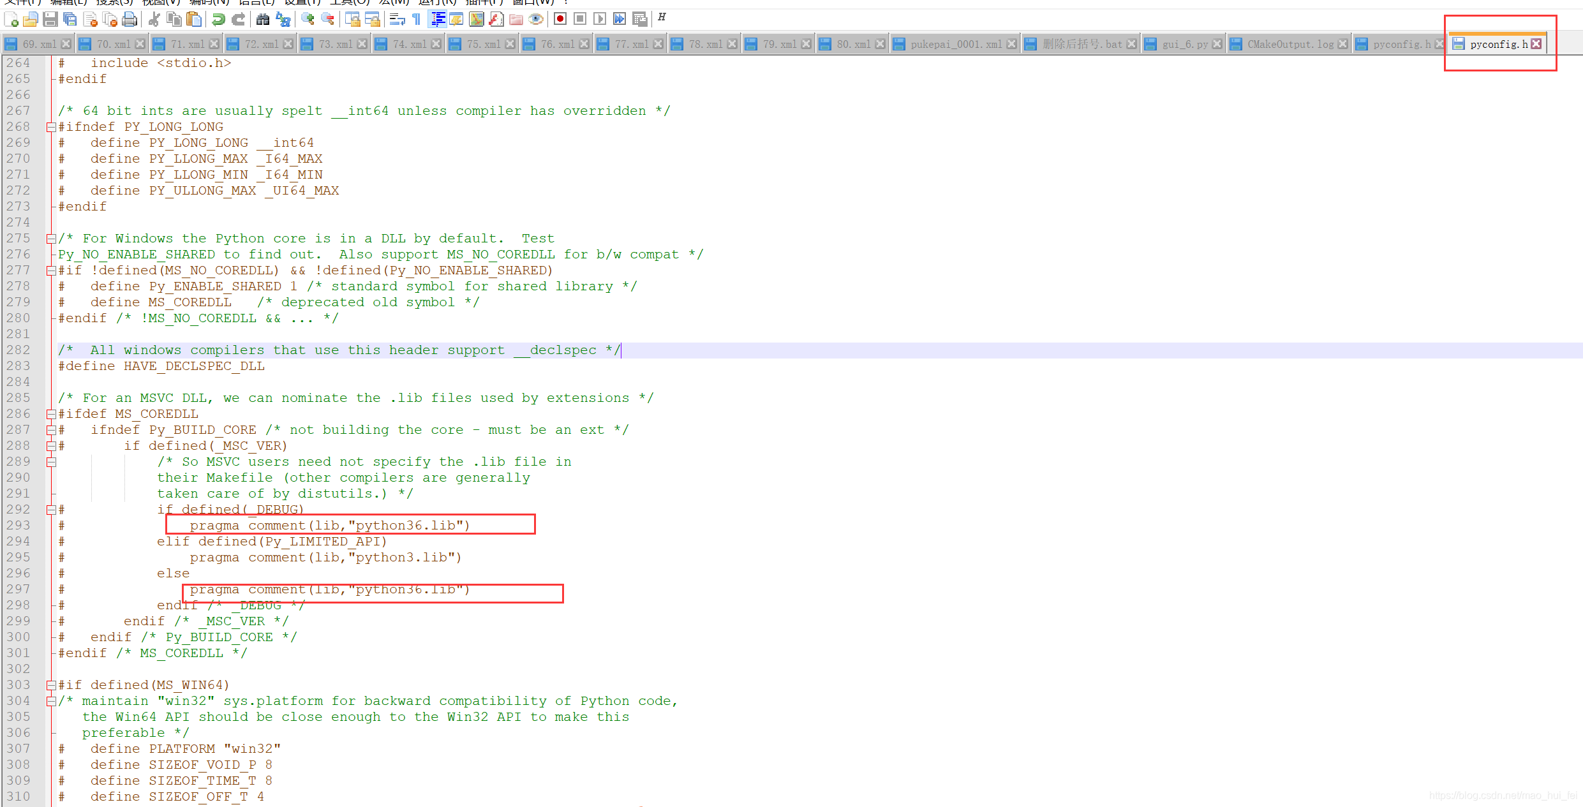Run the macro multiple times
The height and width of the screenshot is (807, 1583).
620,19
